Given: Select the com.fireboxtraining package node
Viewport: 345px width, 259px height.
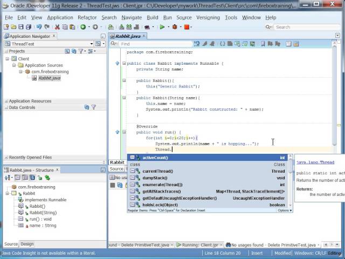Looking at the screenshot, I should [x=50, y=72].
